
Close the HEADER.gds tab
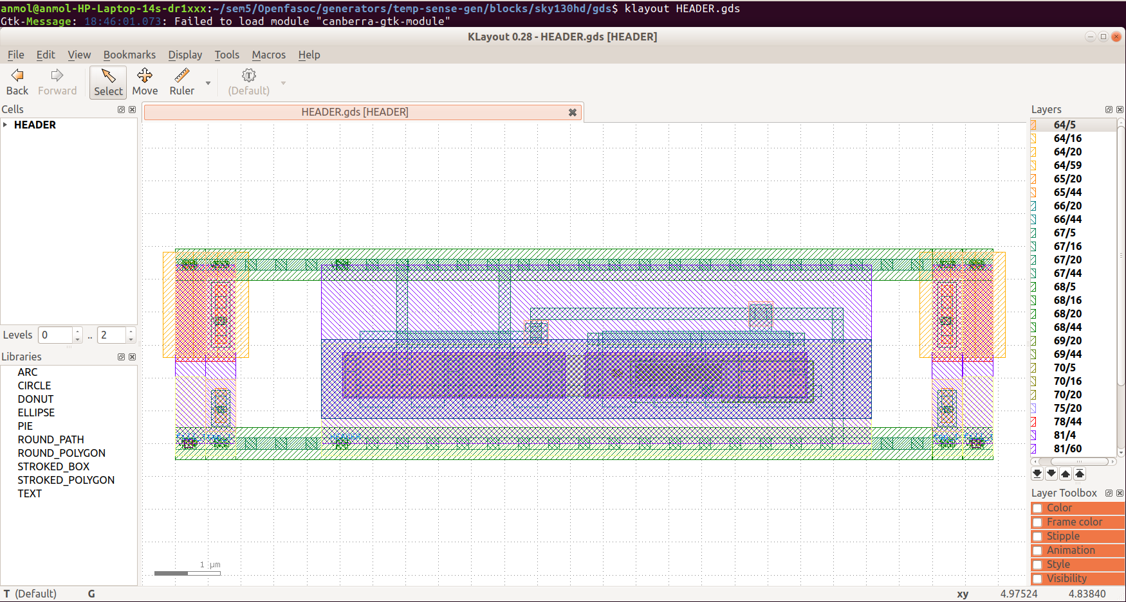(x=572, y=112)
